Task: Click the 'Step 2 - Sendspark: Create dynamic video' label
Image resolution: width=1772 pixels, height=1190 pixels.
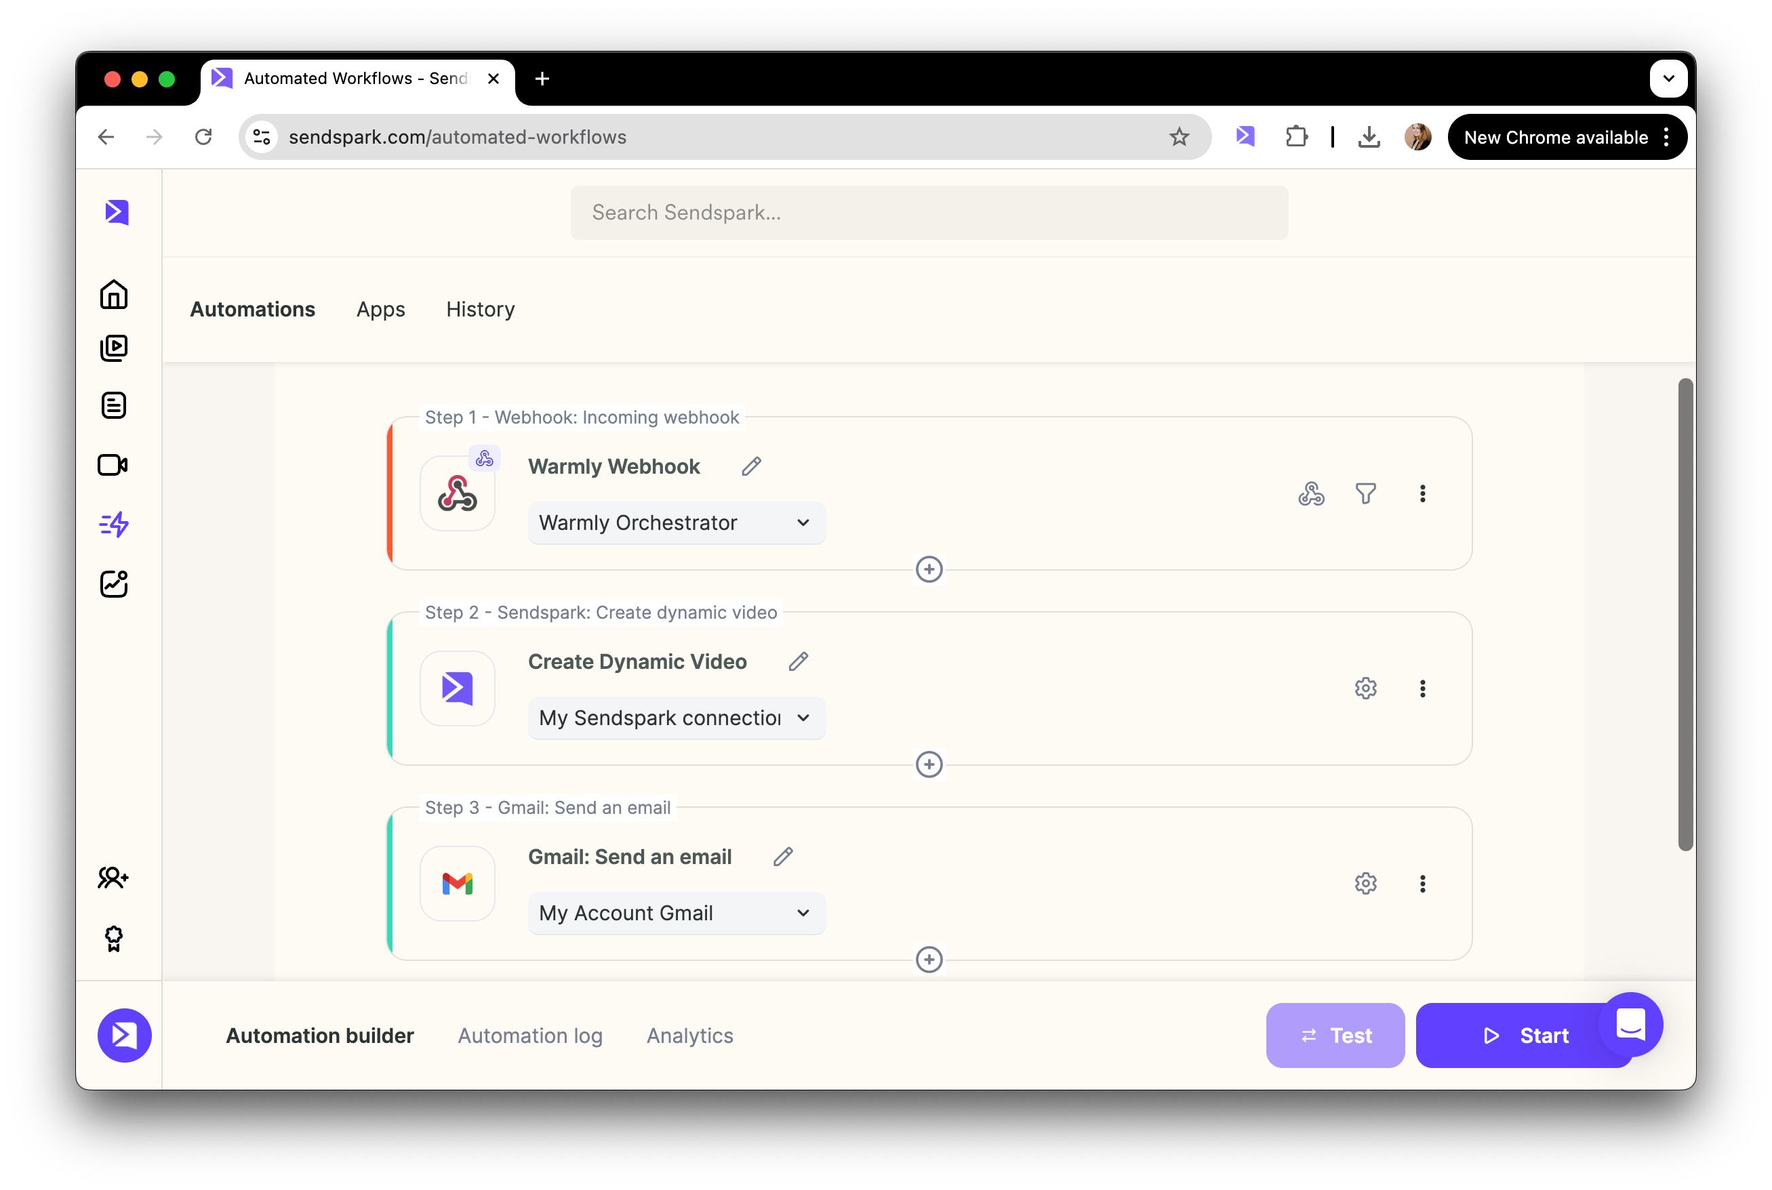Action: 601,612
